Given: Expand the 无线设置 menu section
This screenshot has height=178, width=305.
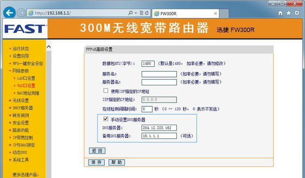Looking at the screenshot, I should pos(20,101).
